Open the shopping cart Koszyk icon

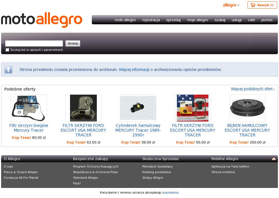pos(253,5)
